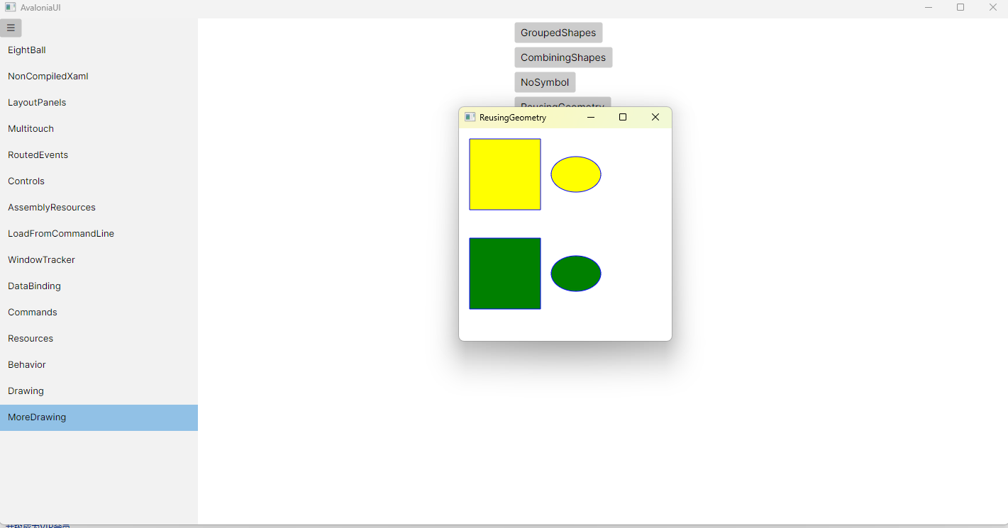
Task: Click the AvaloniaUI title bar app icon
Action: (10, 7)
